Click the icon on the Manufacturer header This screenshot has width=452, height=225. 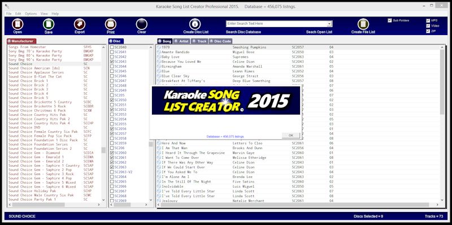tap(9, 41)
